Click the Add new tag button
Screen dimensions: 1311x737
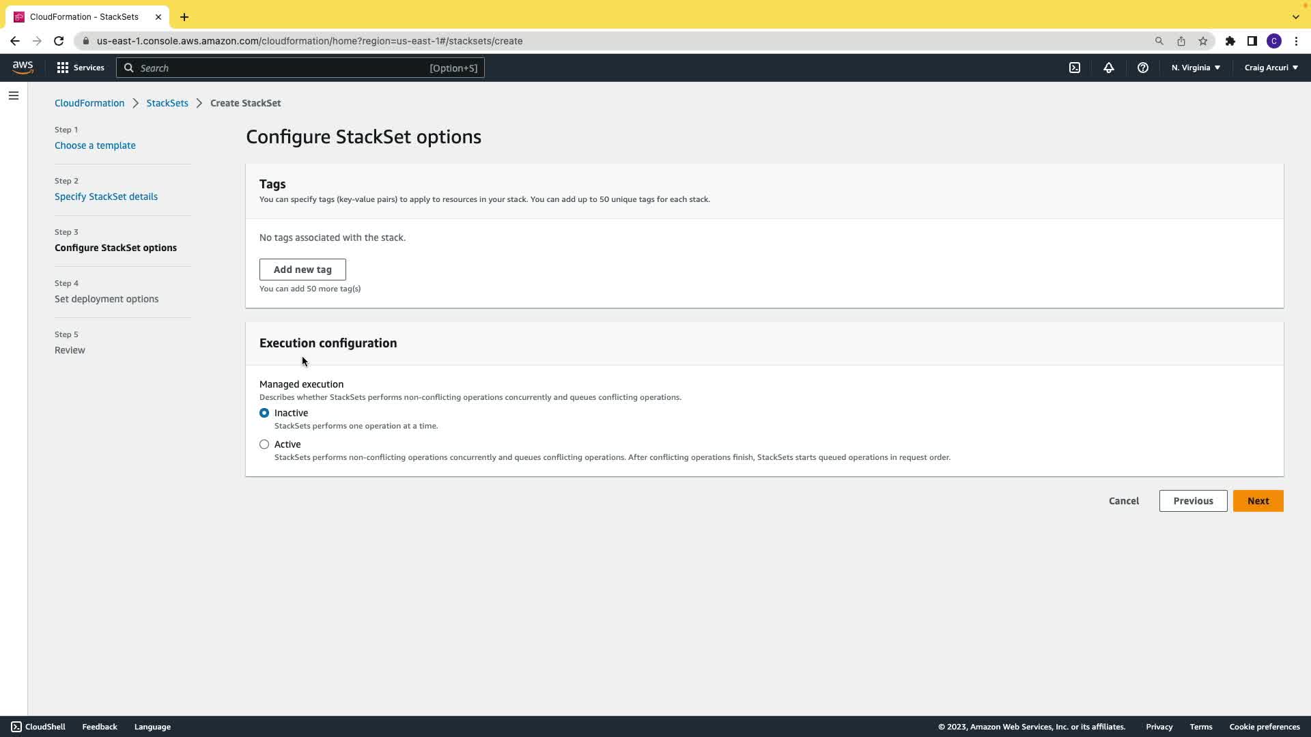coord(302,270)
